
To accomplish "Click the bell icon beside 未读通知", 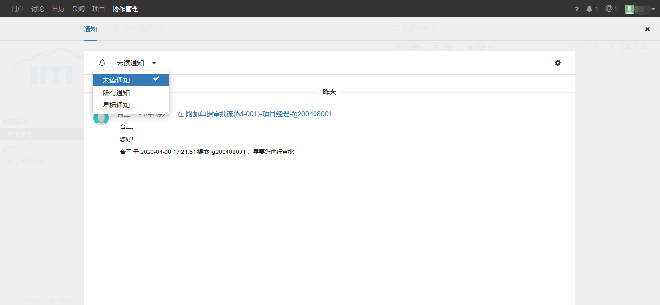I will pyautogui.click(x=102, y=63).
